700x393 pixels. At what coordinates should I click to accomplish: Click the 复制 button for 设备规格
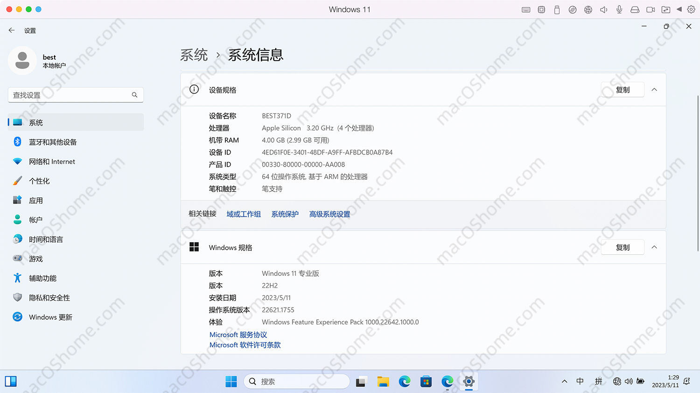click(622, 89)
